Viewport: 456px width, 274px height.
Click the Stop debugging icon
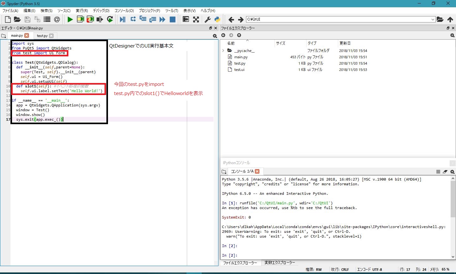click(x=172, y=19)
